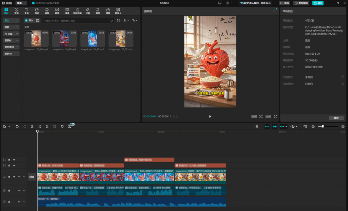Open more options for the music track
This screenshot has width=348, height=211.
point(24,202)
